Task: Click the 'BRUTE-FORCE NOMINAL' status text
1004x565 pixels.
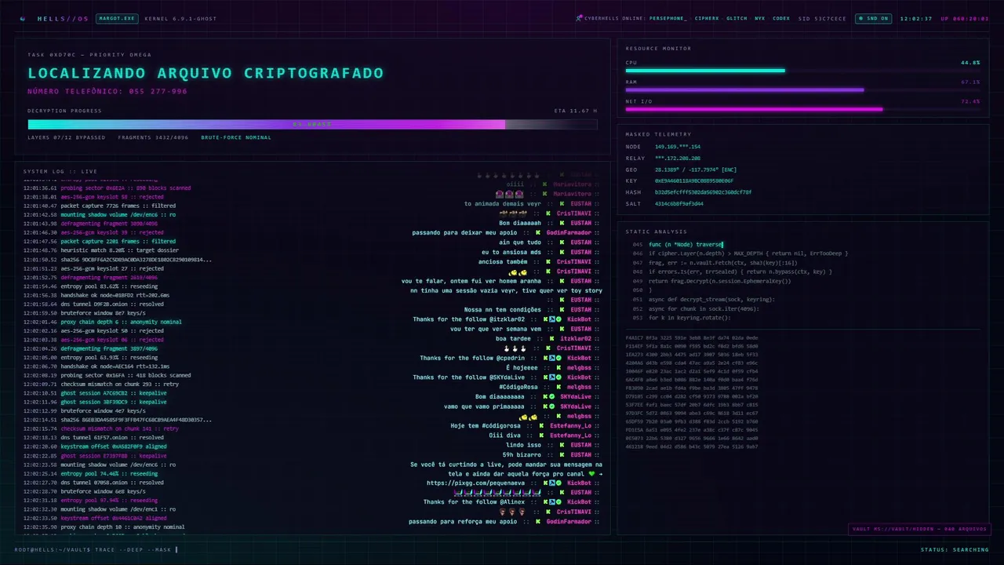Action: pos(236,137)
